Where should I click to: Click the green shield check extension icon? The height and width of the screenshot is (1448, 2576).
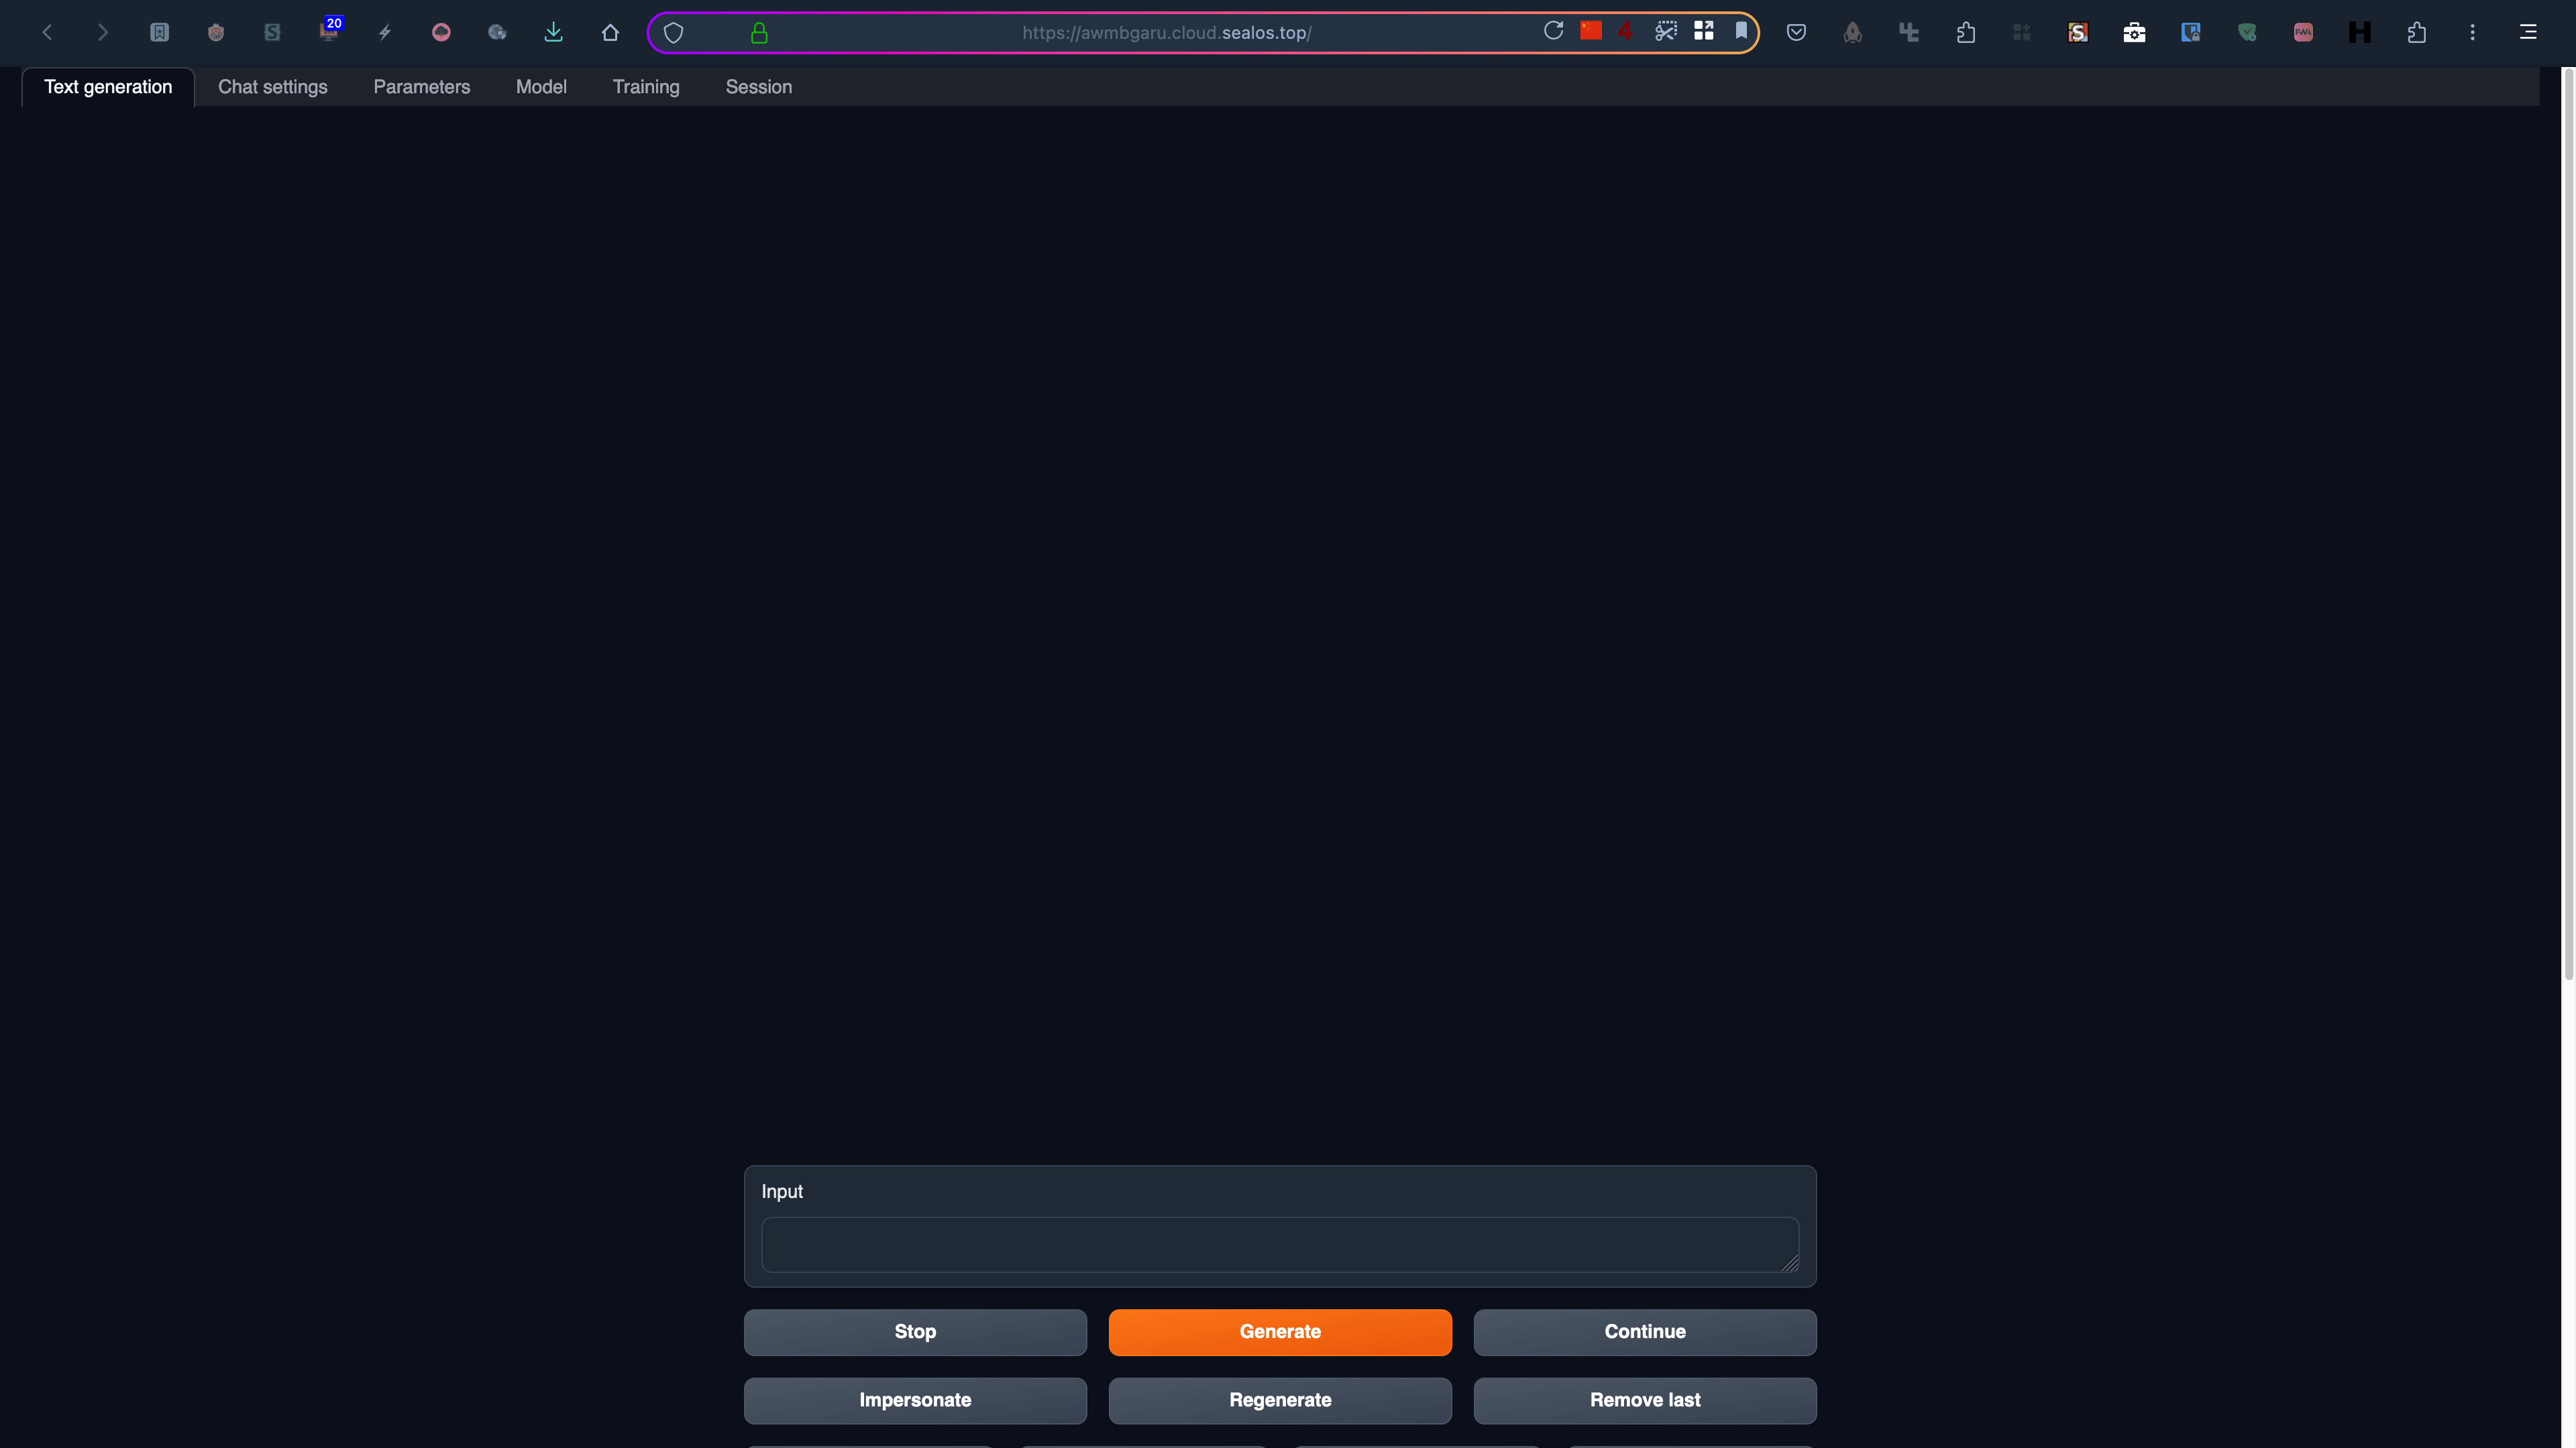[2247, 33]
